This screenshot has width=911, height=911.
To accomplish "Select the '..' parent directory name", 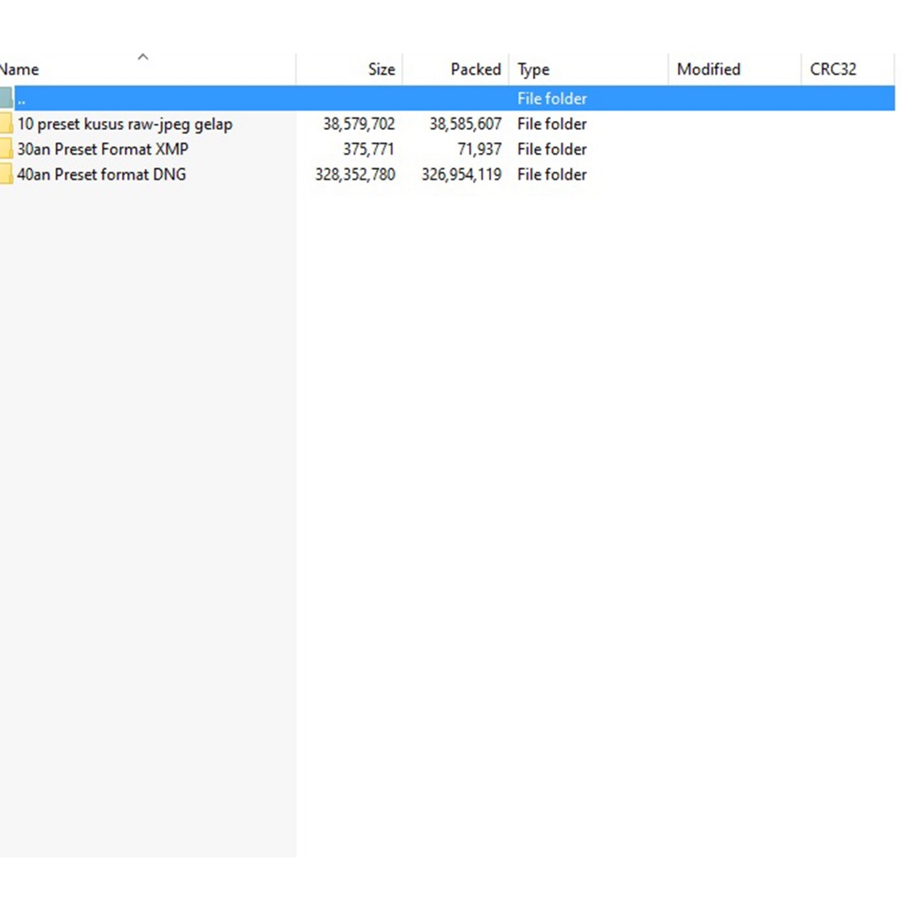I will click(21, 100).
